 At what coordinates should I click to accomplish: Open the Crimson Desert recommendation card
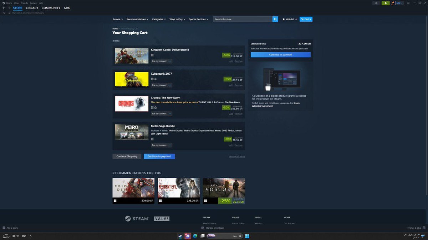tap(133, 191)
